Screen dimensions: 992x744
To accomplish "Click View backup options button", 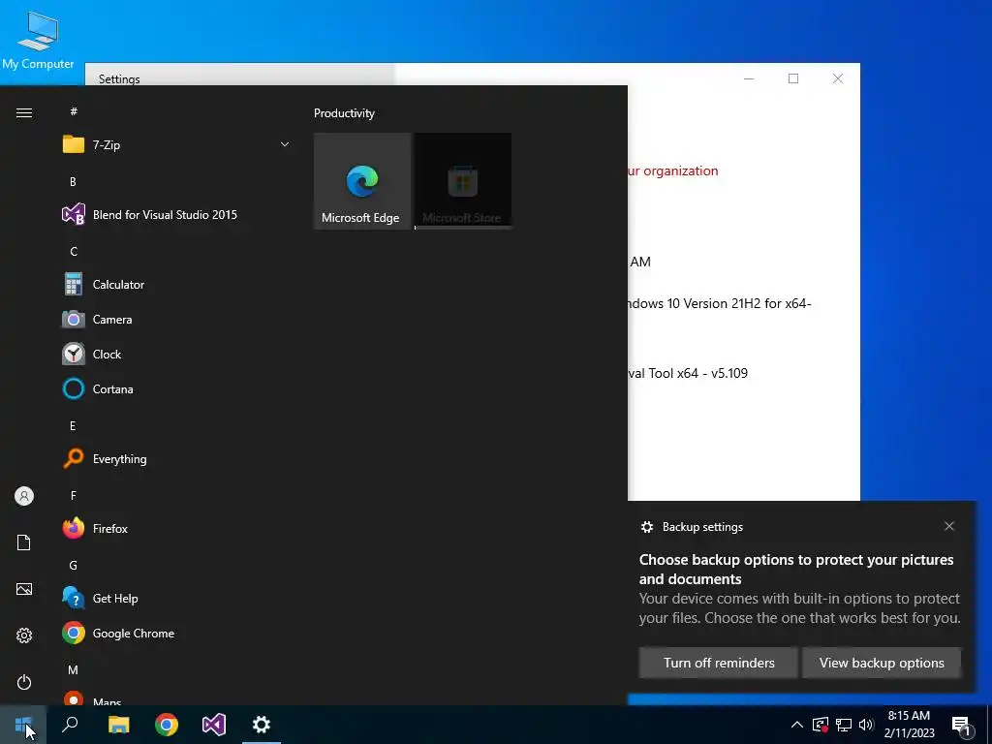I will pos(882,663).
